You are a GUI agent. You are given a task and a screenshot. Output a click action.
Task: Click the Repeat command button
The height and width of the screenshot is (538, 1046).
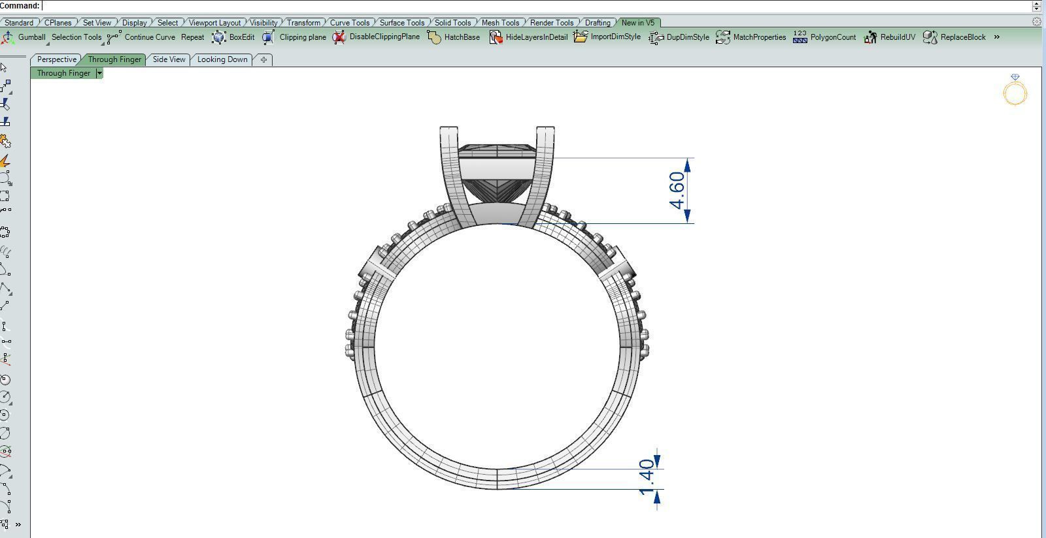pyautogui.click(x=192, y=37)
